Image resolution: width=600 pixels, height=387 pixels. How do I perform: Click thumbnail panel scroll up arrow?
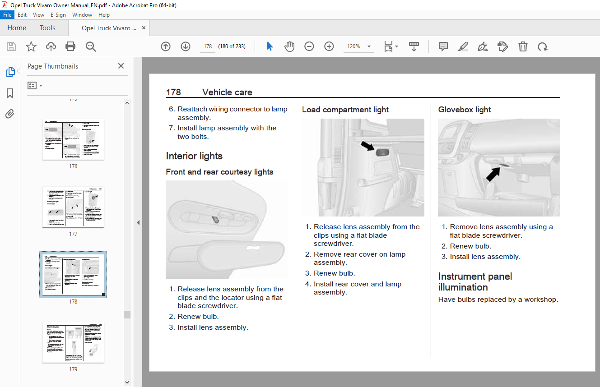coord(127,103)
